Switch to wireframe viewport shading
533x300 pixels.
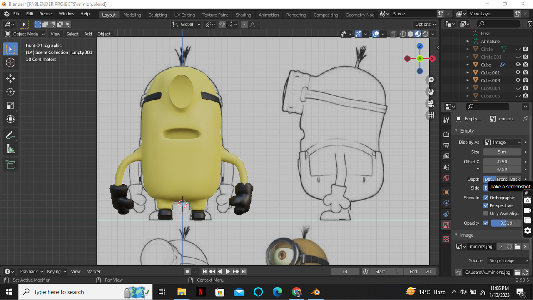point(403,34)
